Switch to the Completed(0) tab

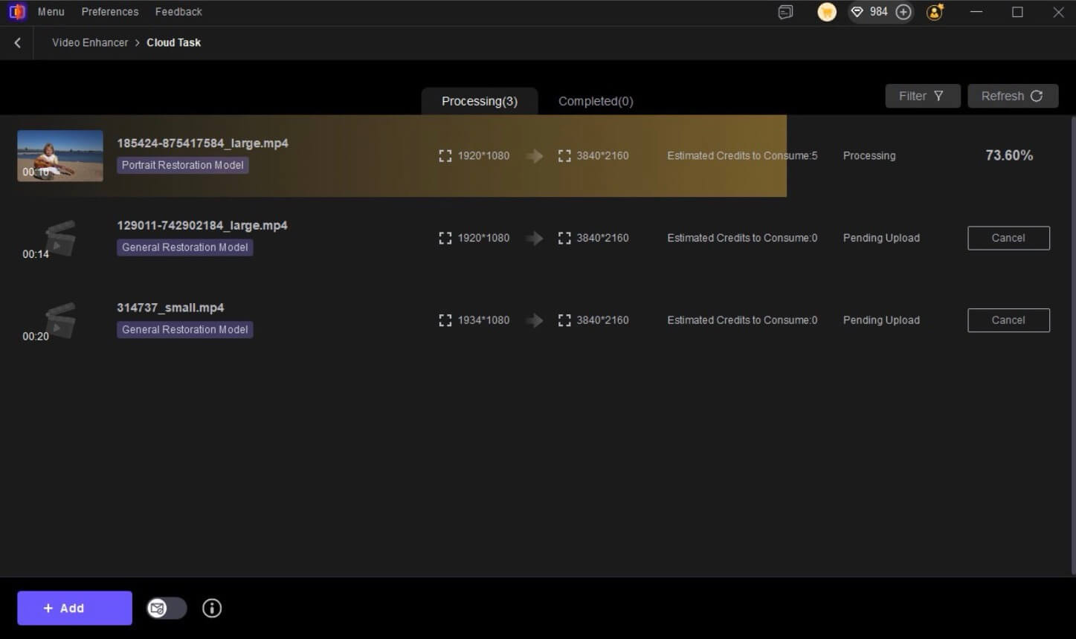(x=596, y=101)
